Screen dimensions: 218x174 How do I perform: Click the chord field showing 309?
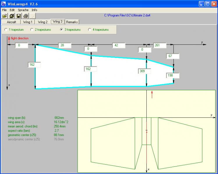click(x=144, y=71)
